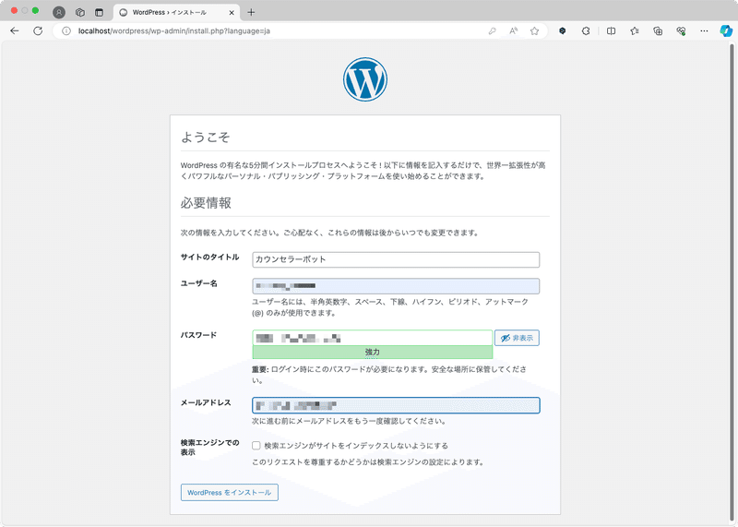This screenshot has width=738, height=527.
Task: Open saved passwords key icon
Action: tap(493, 31)
